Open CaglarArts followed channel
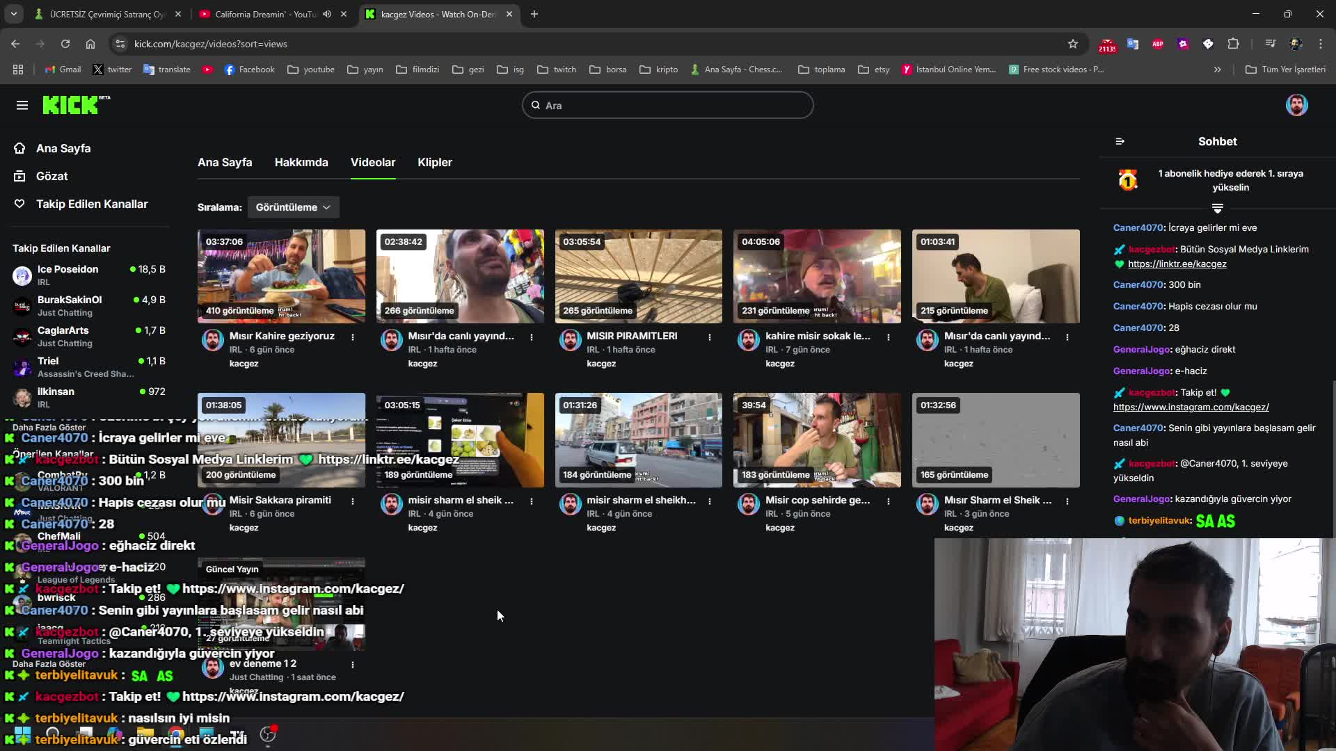Image resolution: width=1336 pixels, height=751 pixels. coord(89,337)
